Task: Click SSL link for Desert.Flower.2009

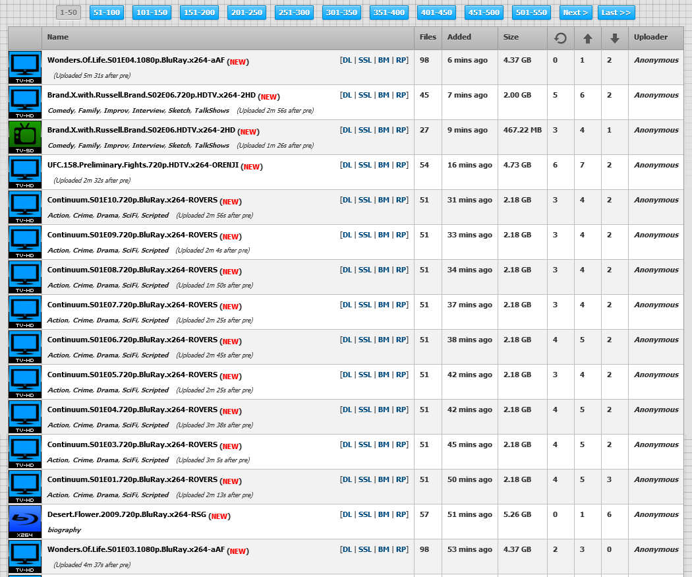Action: coord(364,514)
